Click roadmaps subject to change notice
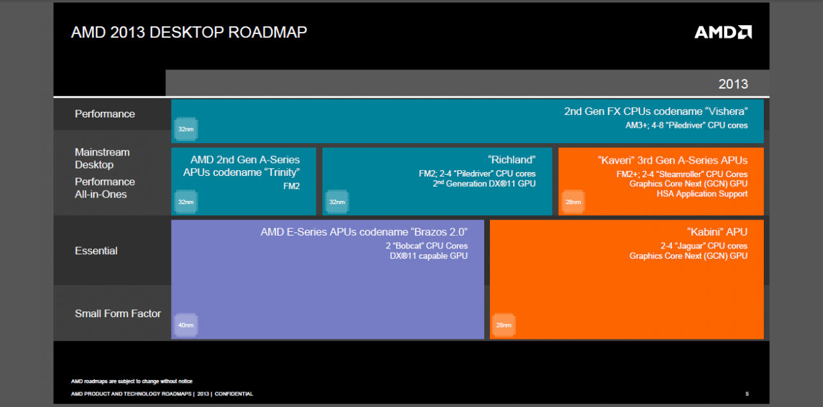 click(x=132, y=381)
